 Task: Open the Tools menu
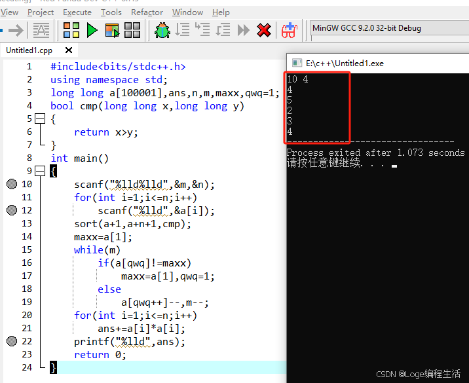pos(111,12)
